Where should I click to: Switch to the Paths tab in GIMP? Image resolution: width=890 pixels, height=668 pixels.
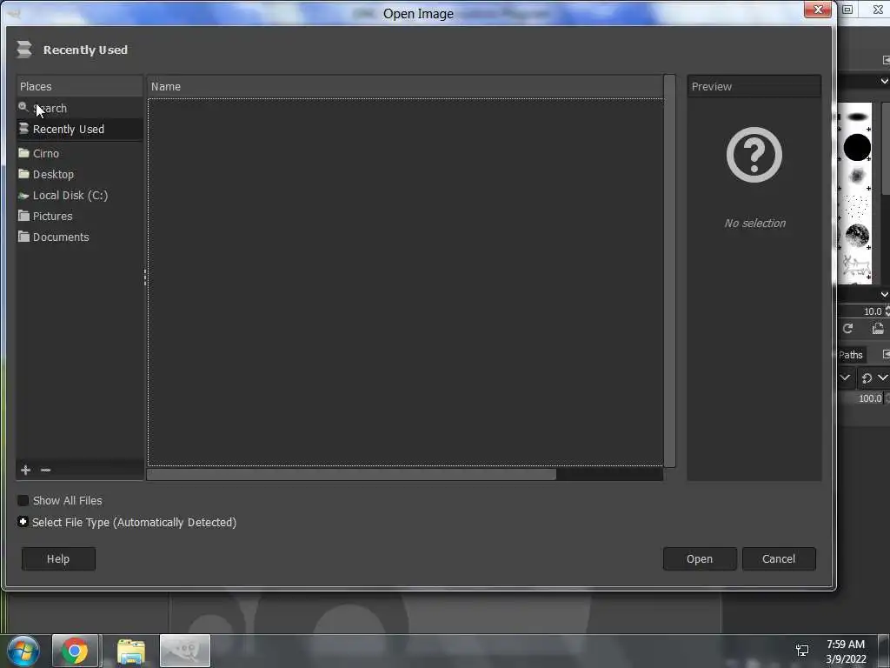click(850, 355)
